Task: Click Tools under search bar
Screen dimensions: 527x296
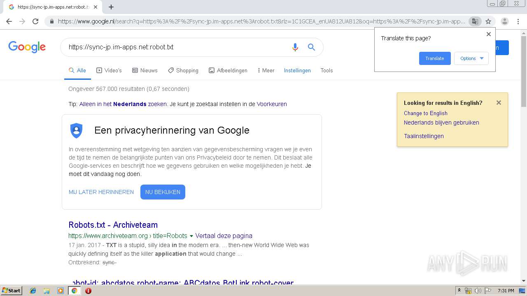Action: coord(326,70)
